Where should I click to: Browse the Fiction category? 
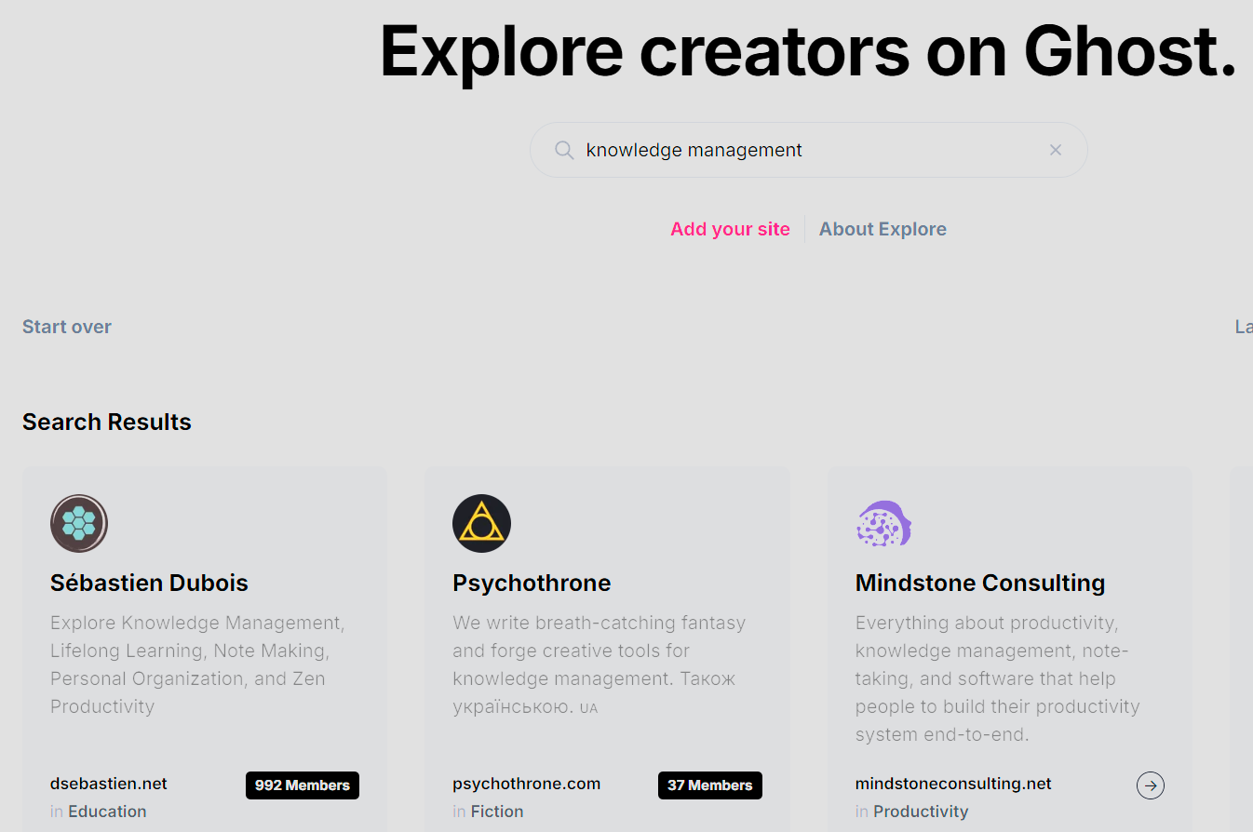pyautogui.click(x=497, y=811)
